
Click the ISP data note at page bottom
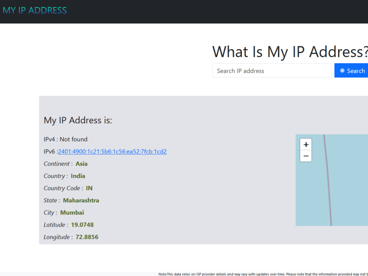pyautogui.click(x=263, y=274)
